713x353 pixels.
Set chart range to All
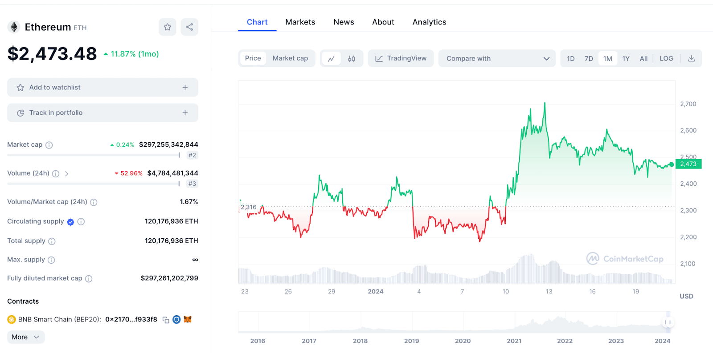[643, 59]
